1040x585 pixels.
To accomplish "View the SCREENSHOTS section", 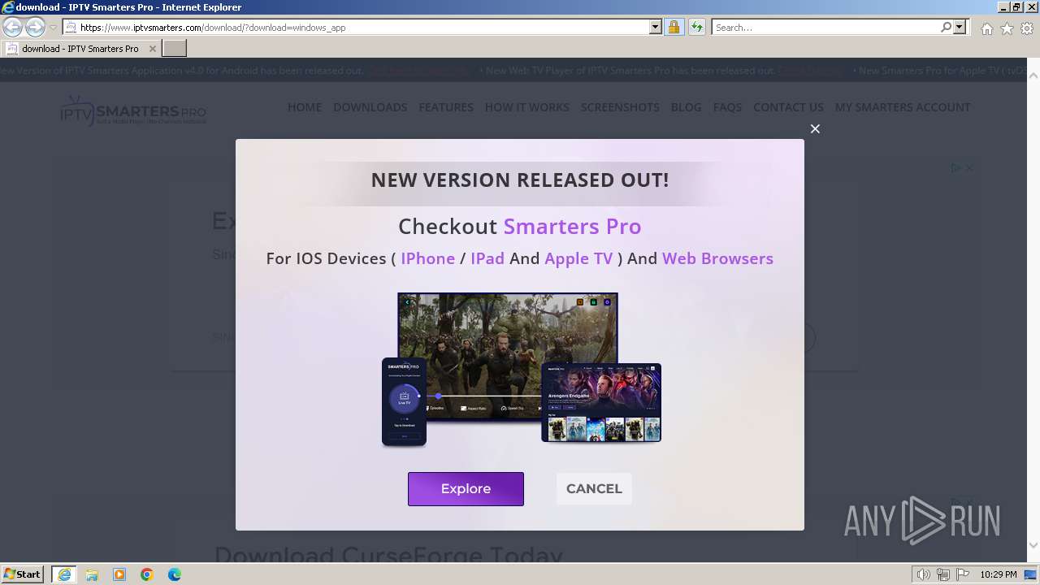I will click(620, 107).
